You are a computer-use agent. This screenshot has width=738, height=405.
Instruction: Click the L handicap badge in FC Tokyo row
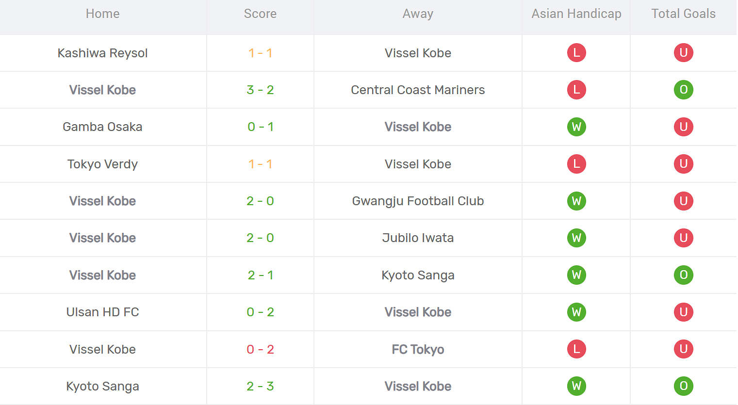click(576, 349)
